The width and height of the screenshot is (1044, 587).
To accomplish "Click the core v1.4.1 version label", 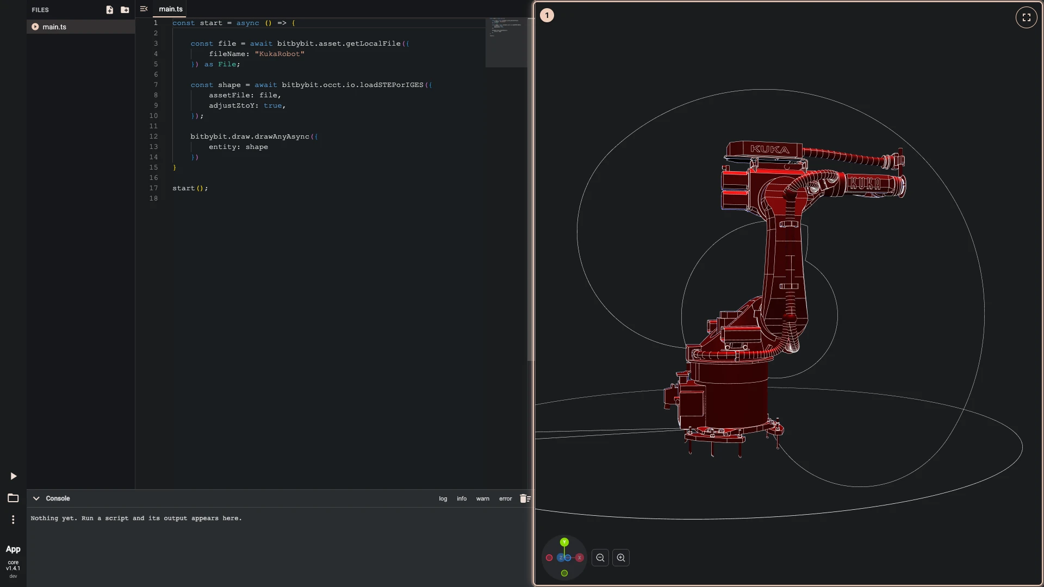I will [13, 565].
